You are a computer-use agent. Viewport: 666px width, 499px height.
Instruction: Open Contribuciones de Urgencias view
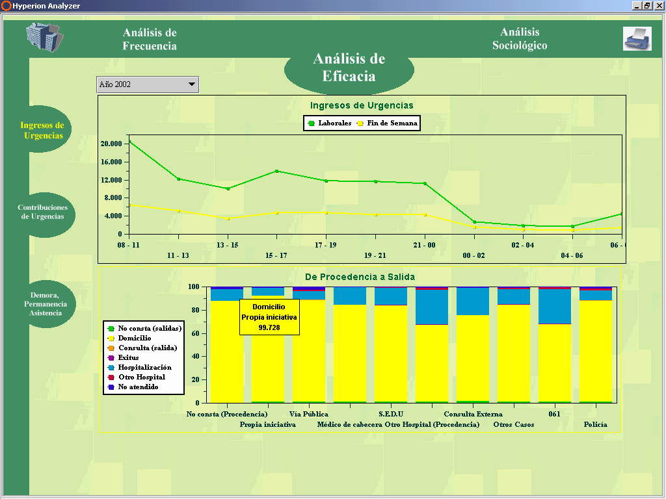point(43,212)
